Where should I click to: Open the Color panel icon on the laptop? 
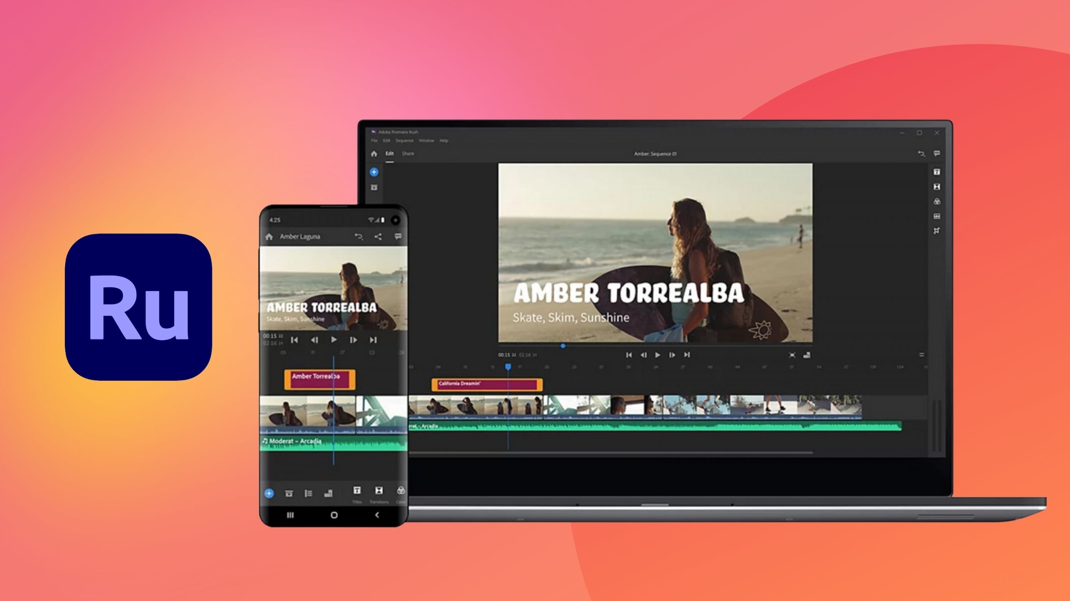937,201
